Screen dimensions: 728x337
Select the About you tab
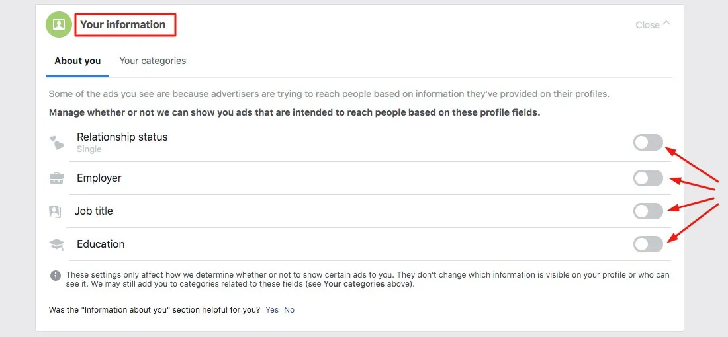[77, 61]
